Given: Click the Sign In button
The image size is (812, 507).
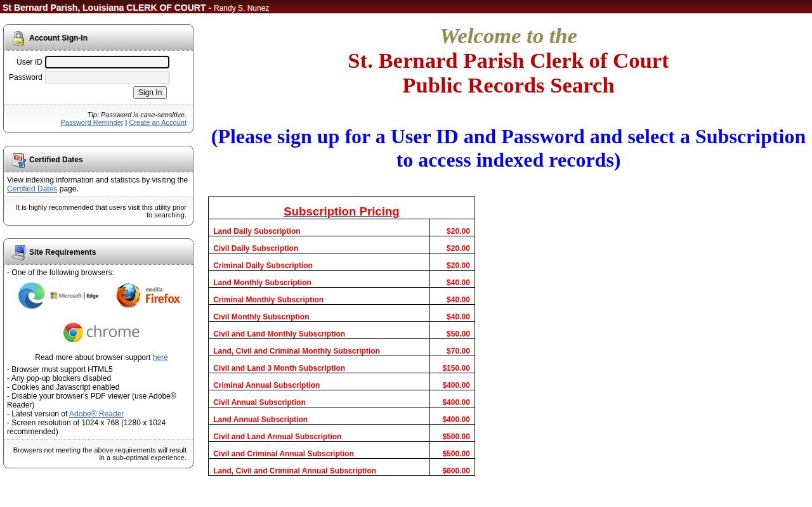Looking at the screenshot, I should 150,93.
